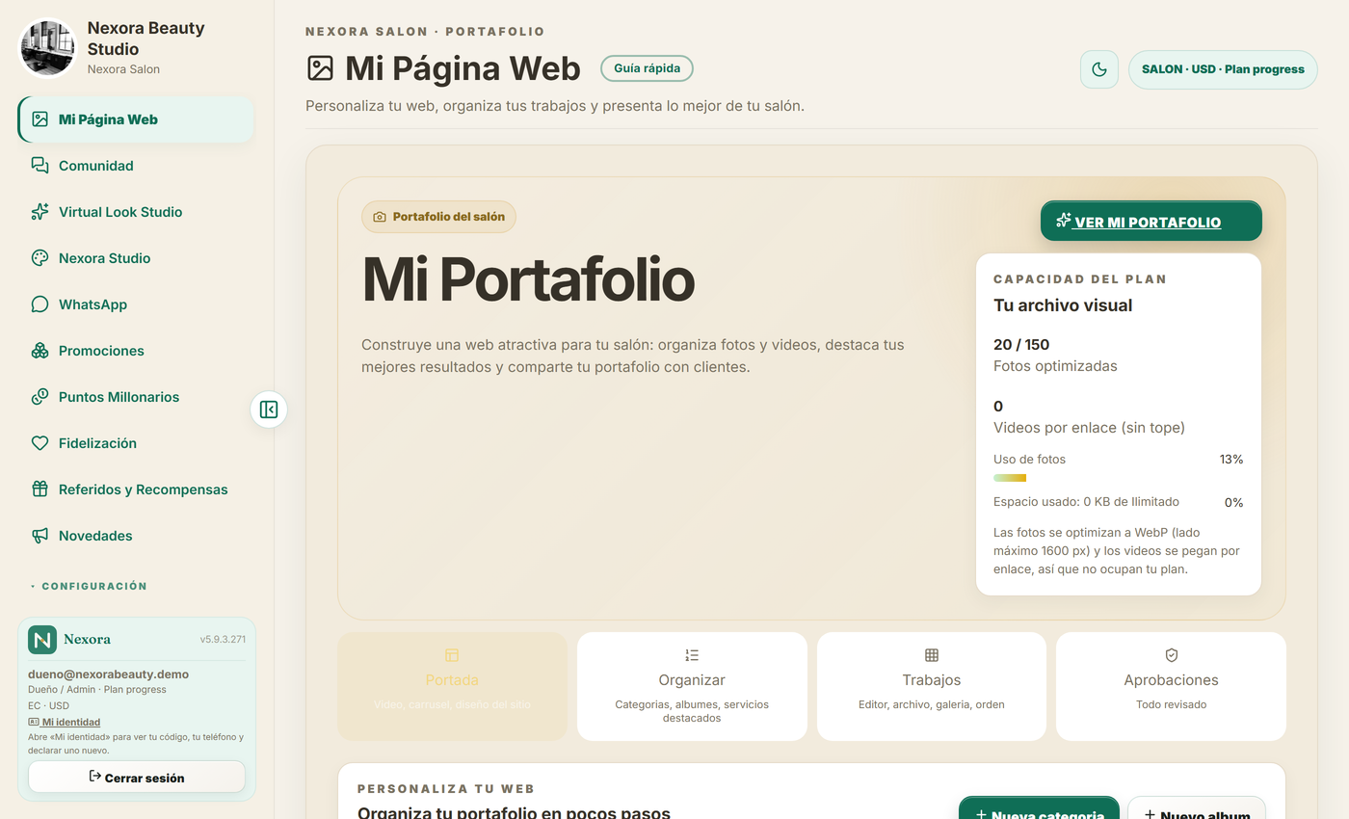This screenshot has width=1349, height=819.
Task: Click the page title image icon
Action: [x=320, y=68]
